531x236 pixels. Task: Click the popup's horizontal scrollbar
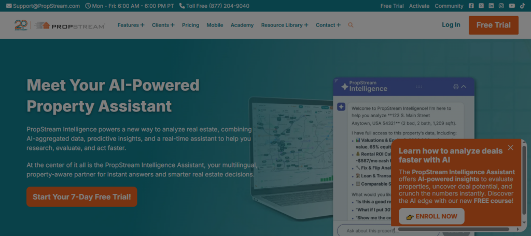[453, 229]
